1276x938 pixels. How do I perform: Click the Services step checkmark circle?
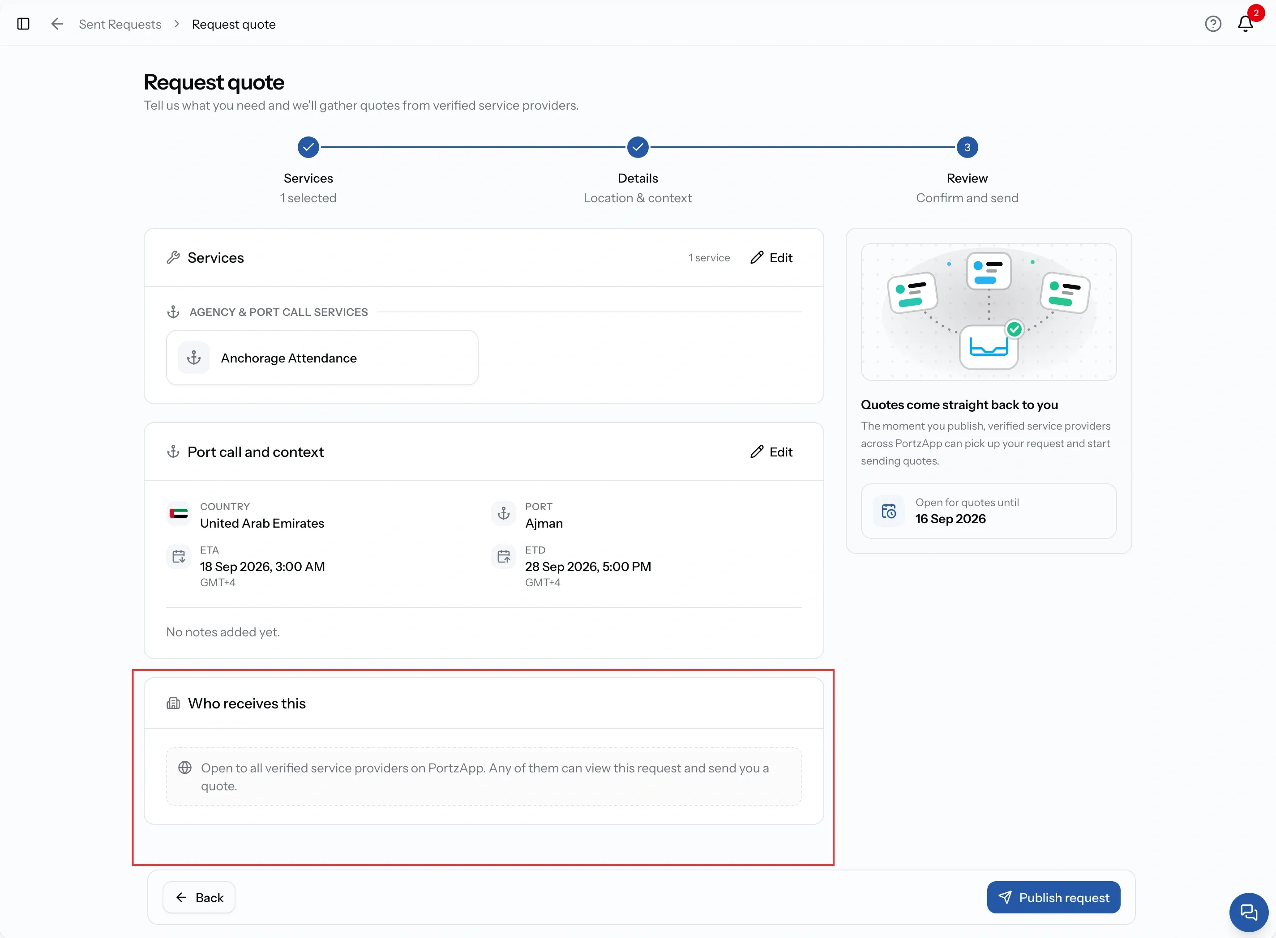coord(308,148)
